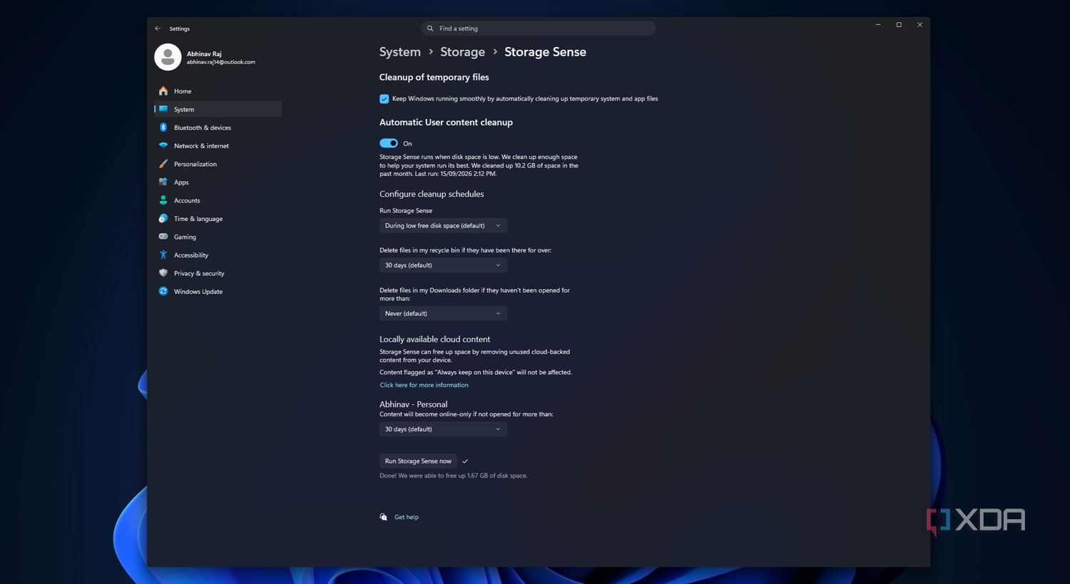Click the 'Cleanup of temporary files' heading

click(x=434, y=77)
